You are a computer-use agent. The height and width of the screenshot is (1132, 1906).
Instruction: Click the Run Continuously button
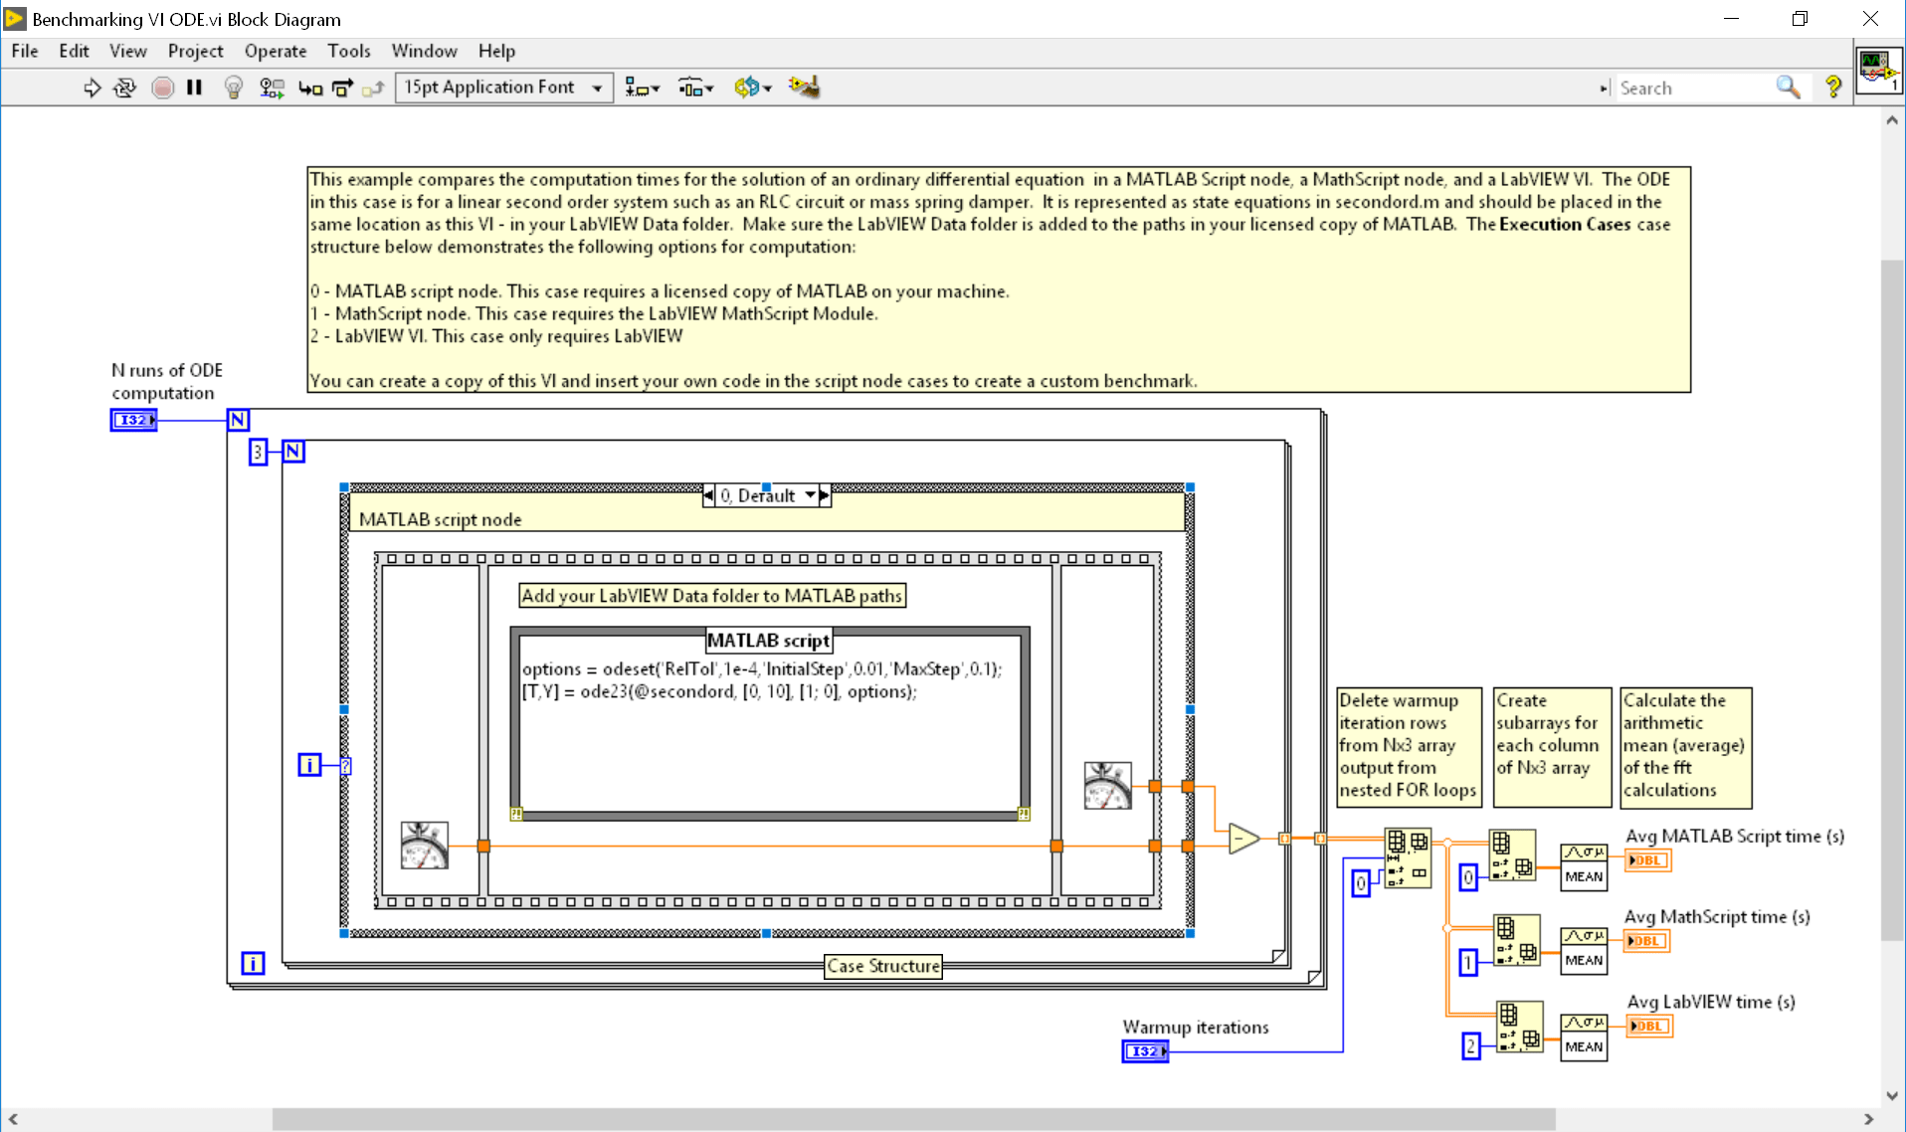[x=124, y=88]
